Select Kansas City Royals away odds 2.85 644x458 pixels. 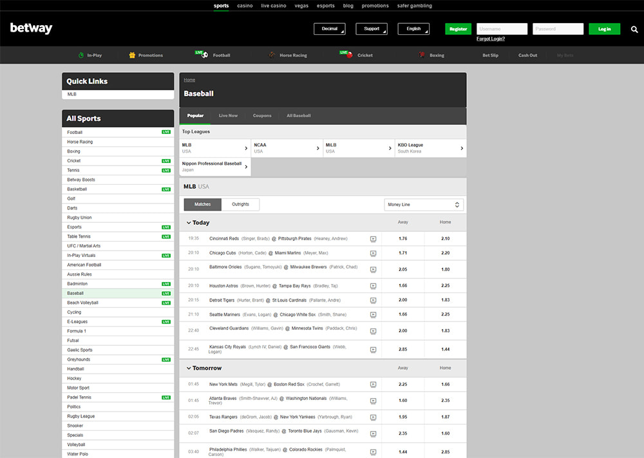coord(403,349)
